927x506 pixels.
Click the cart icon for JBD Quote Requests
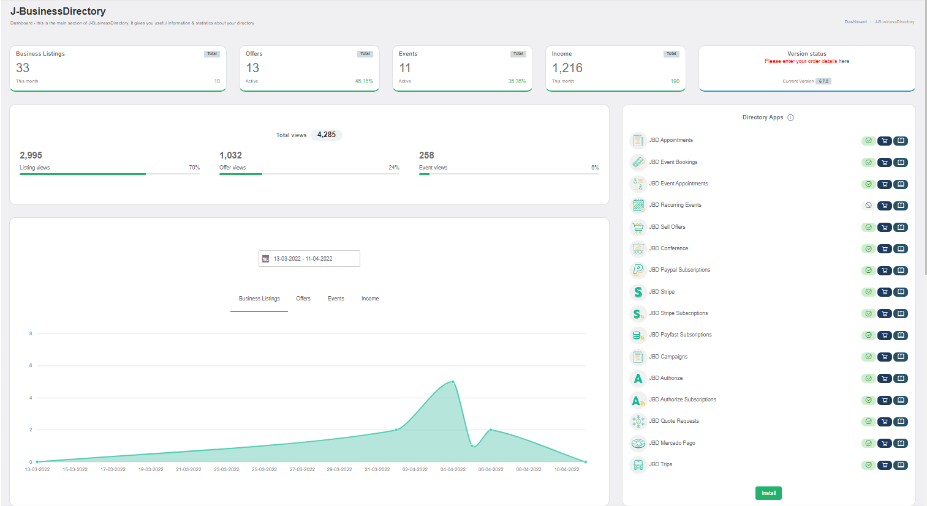point(884,422)
